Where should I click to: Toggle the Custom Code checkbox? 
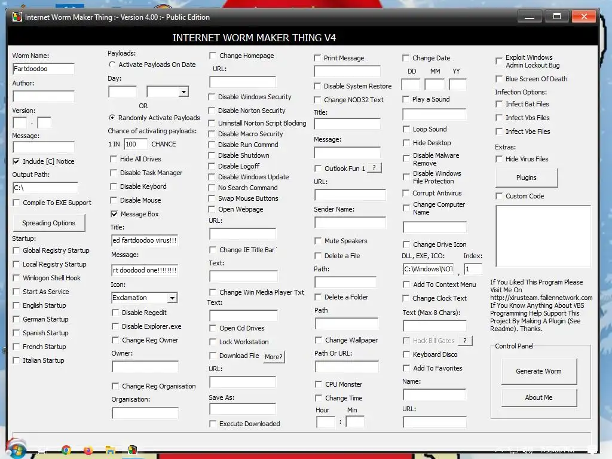(x=499, y=196)
